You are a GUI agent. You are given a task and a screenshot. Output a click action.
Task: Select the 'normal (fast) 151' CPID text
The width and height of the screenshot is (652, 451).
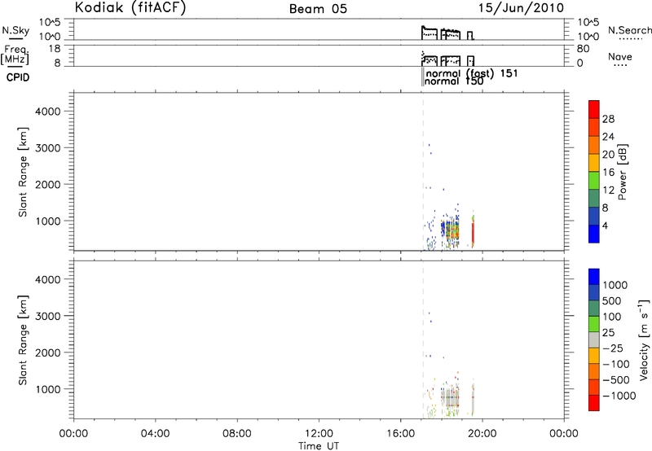(472, 73)
